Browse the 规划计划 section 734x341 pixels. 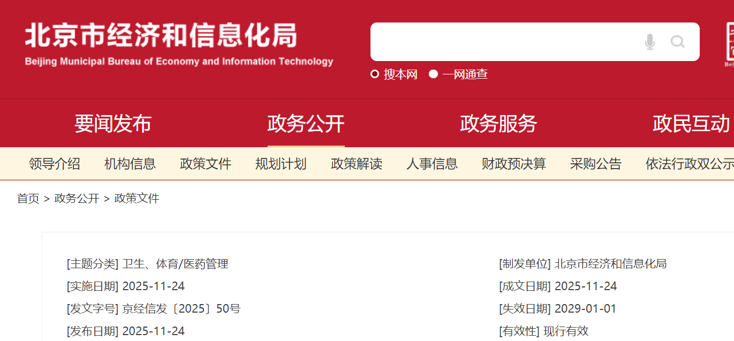(281, 164)
